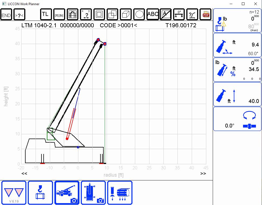Open the boom length 34.5 ft panel
The height and width of the screenshot is (205, 262).
pyautogui.click(x=237, y=70)
